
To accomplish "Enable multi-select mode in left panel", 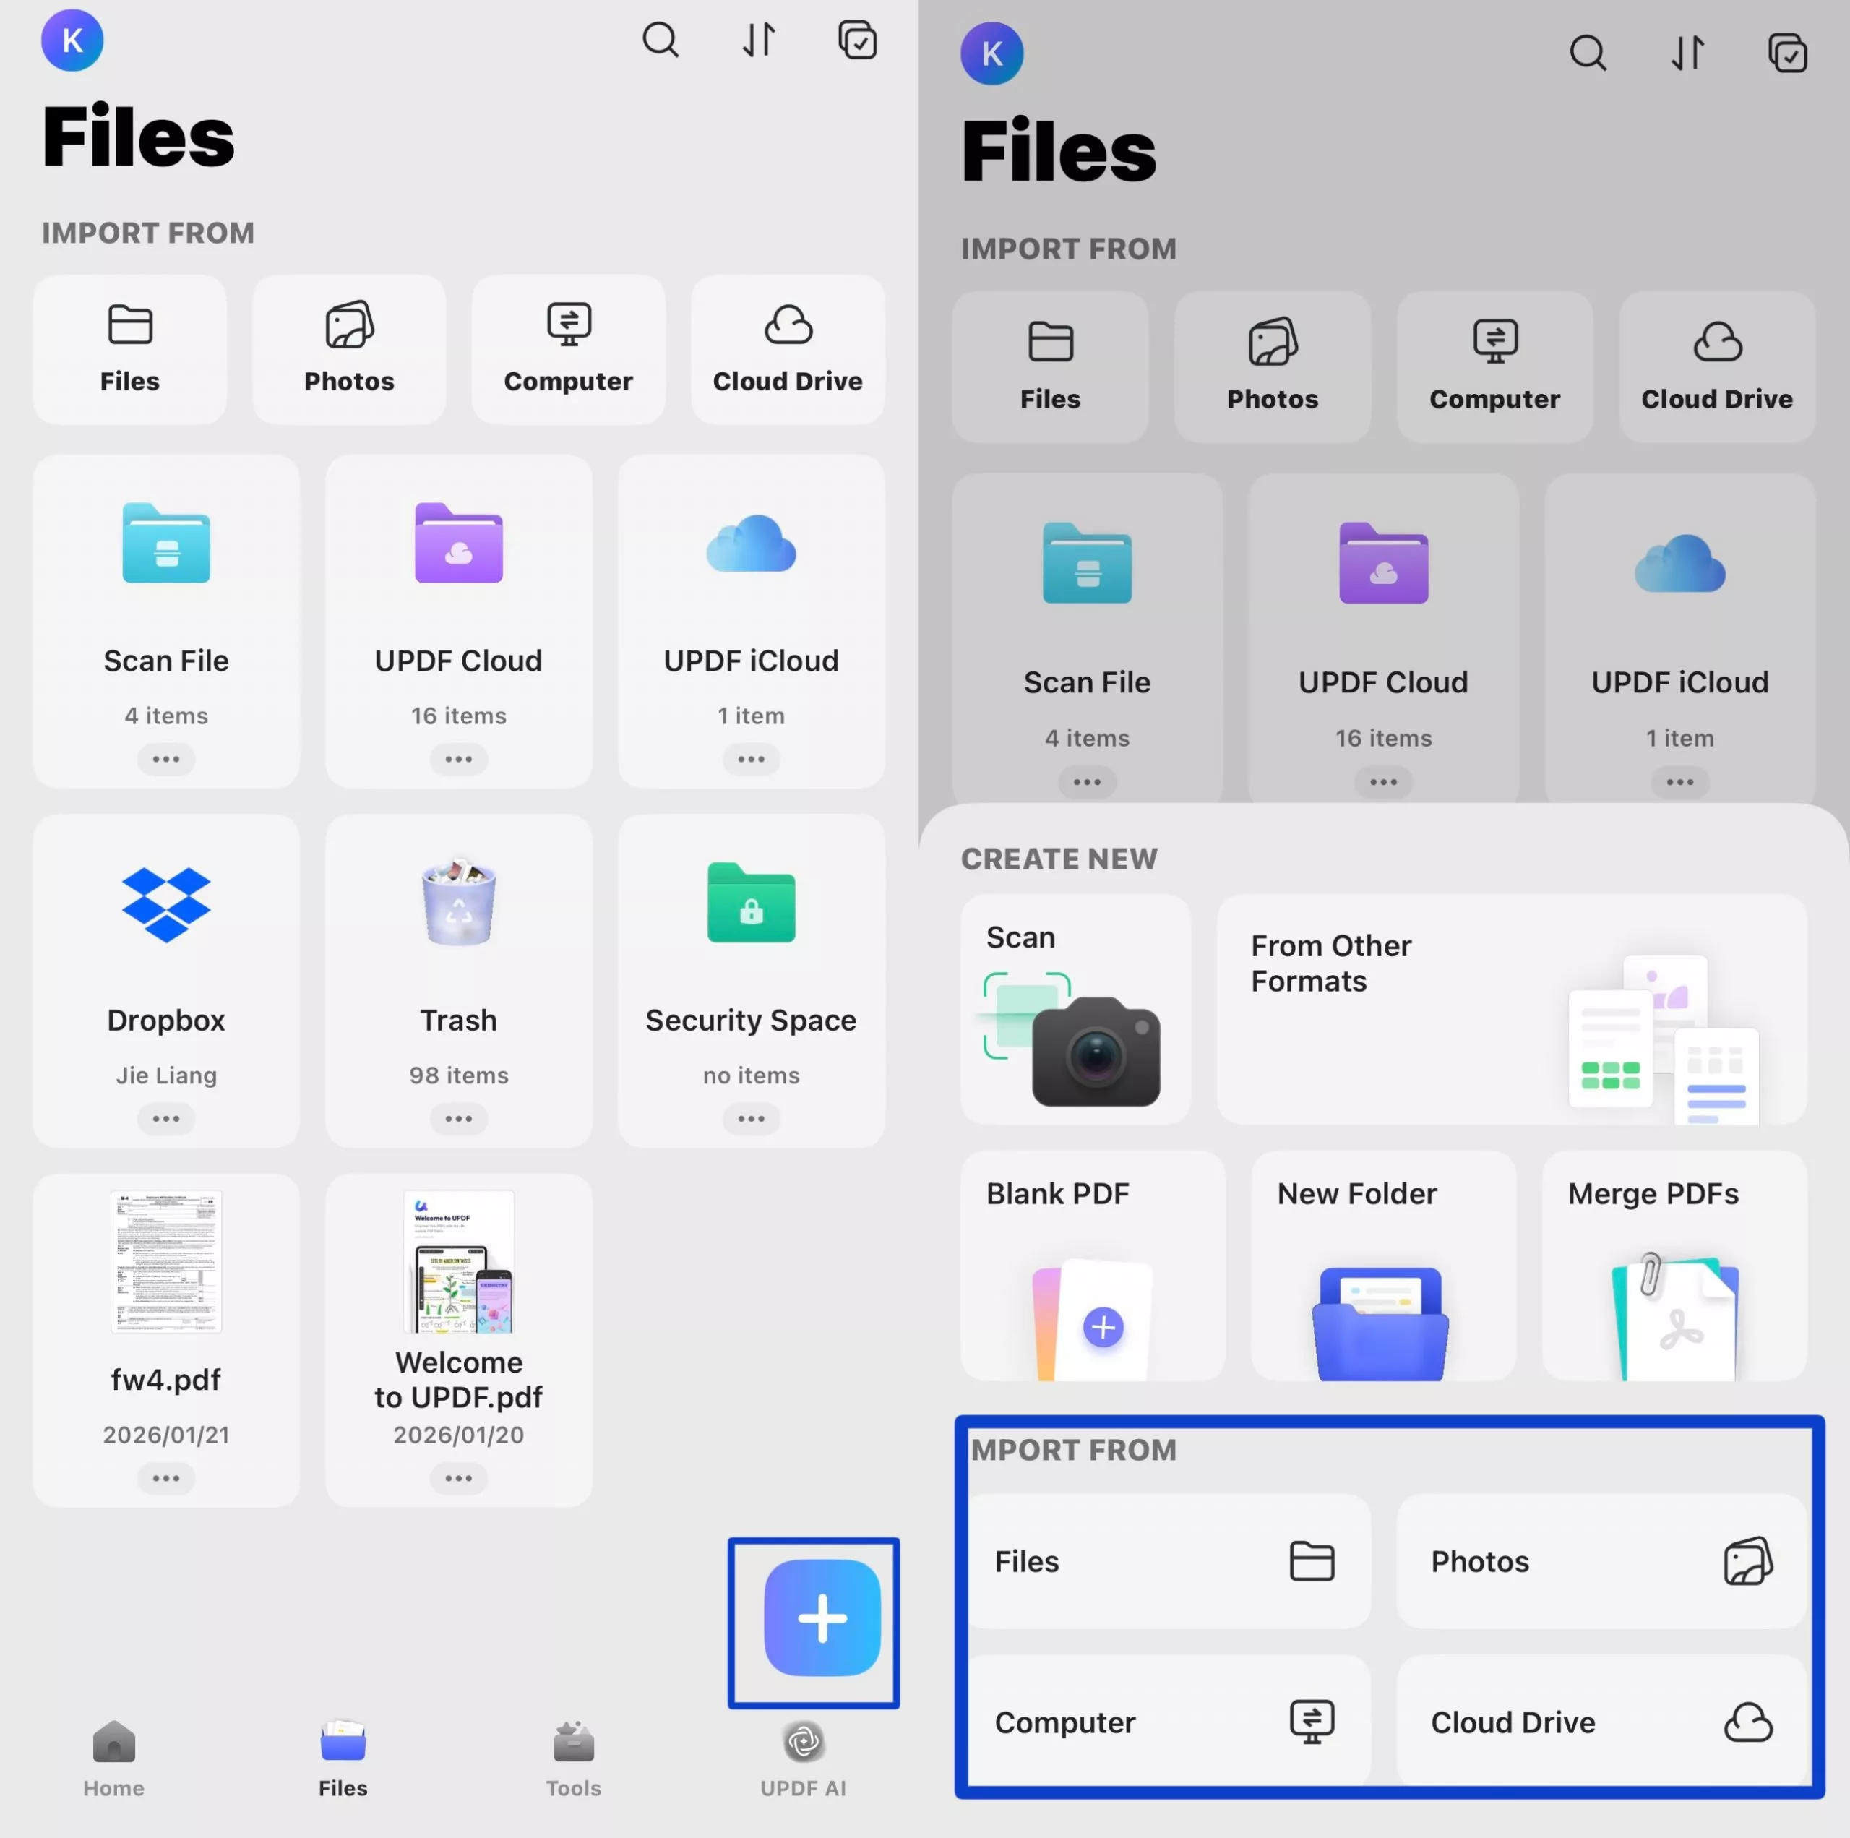I will click(857, 40).
